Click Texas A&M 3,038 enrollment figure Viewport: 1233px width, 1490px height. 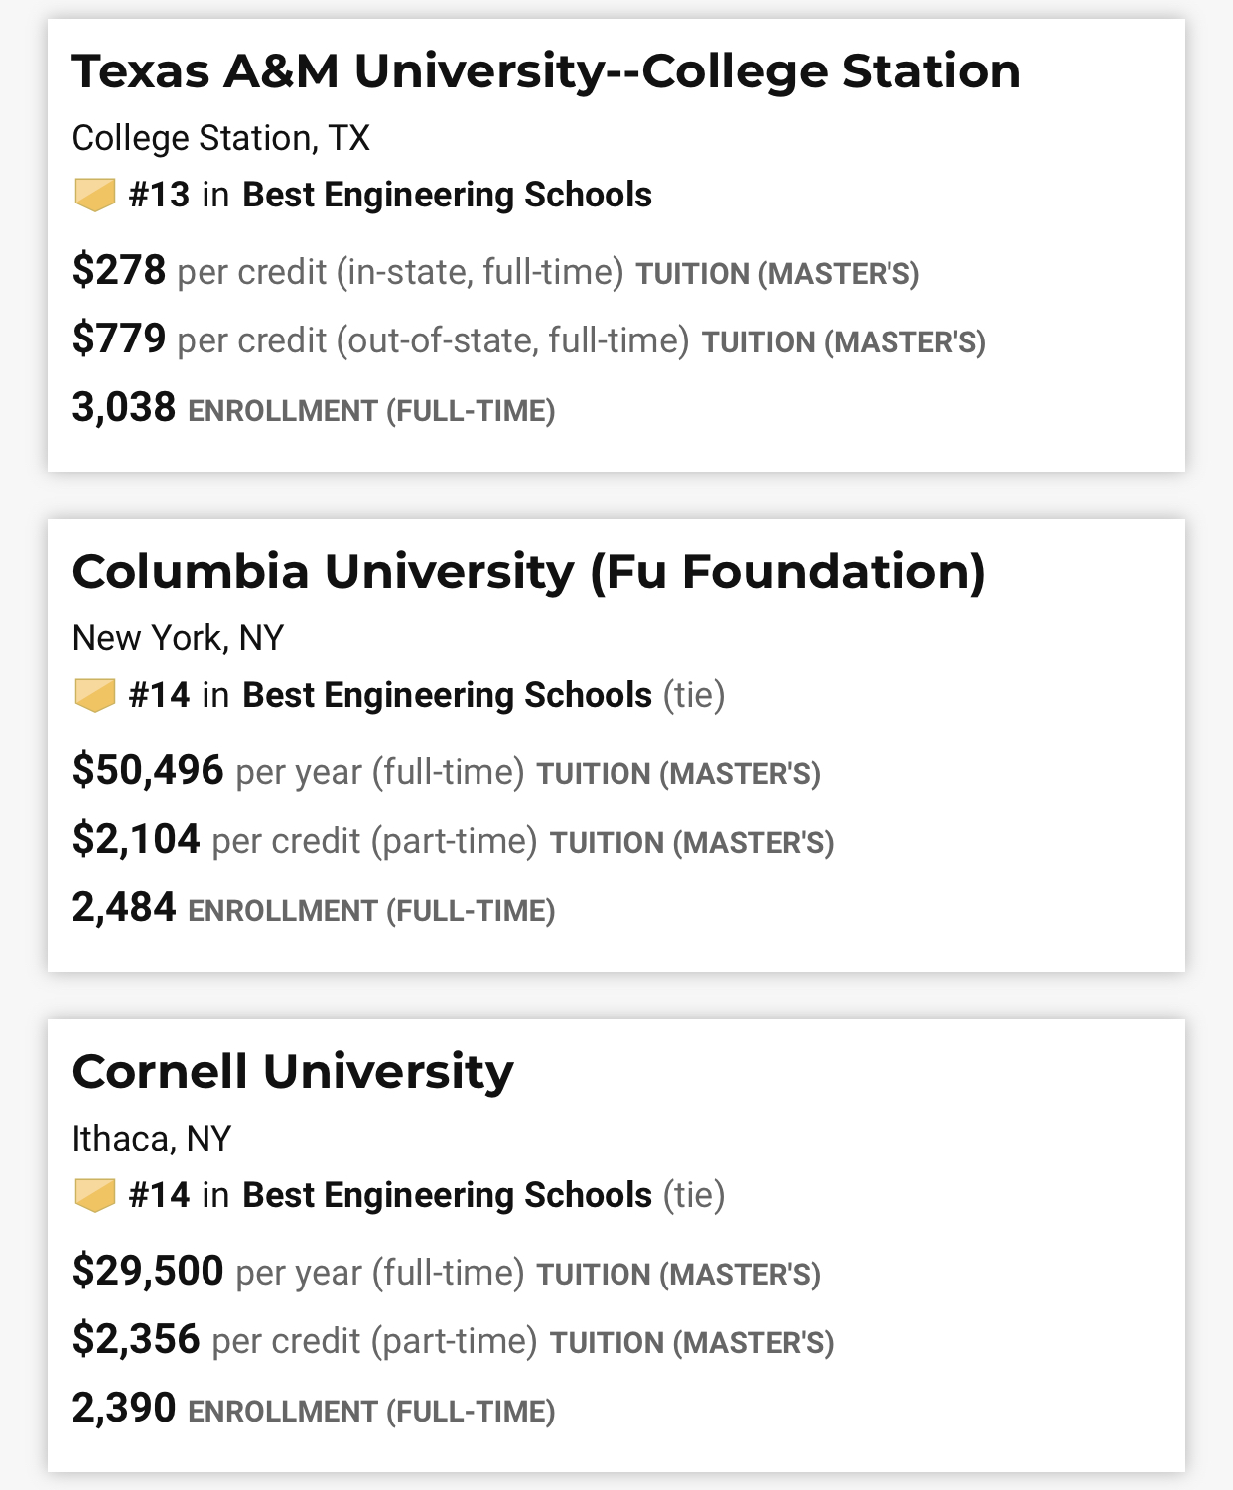tap(124, 407)
